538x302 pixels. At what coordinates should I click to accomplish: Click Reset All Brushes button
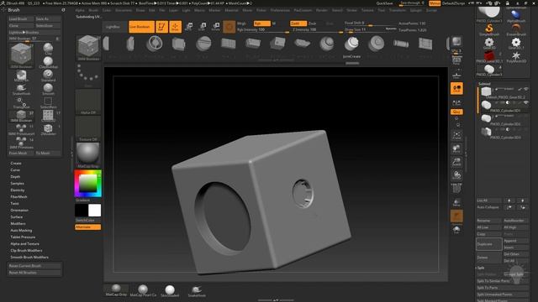34,273
